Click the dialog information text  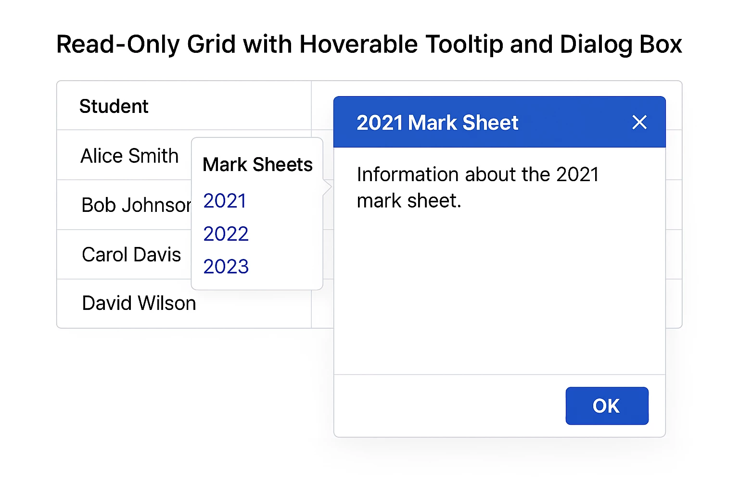(478, 187)
